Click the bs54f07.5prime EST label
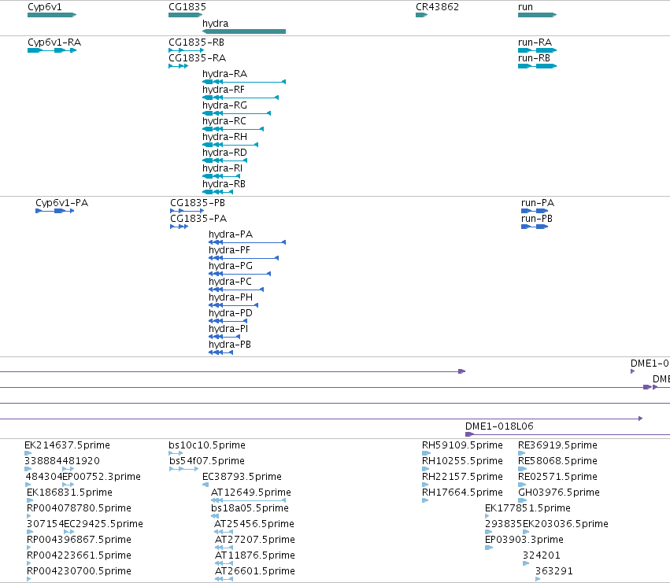 pos(207,461)
